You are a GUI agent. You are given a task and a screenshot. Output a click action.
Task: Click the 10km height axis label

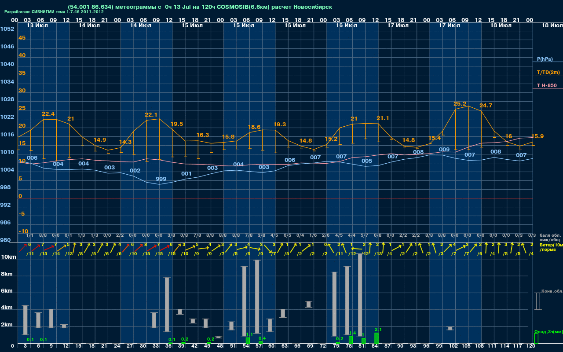9,257
